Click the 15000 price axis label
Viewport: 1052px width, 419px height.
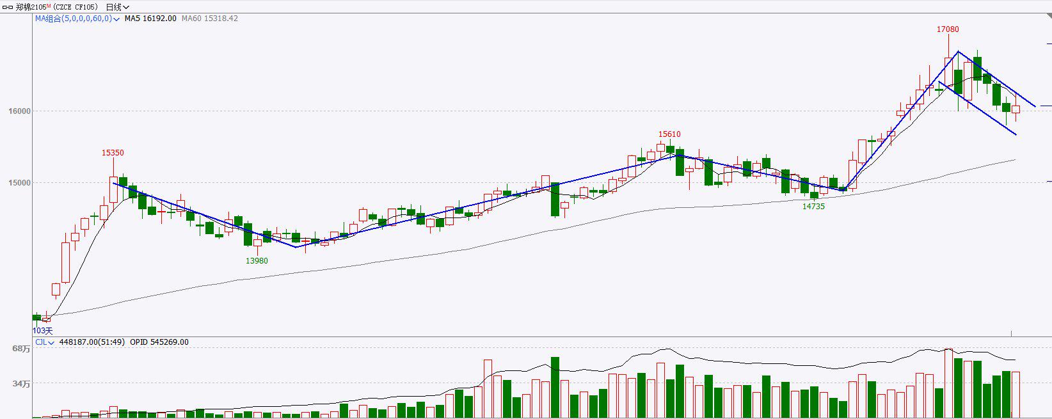[19, 183]
